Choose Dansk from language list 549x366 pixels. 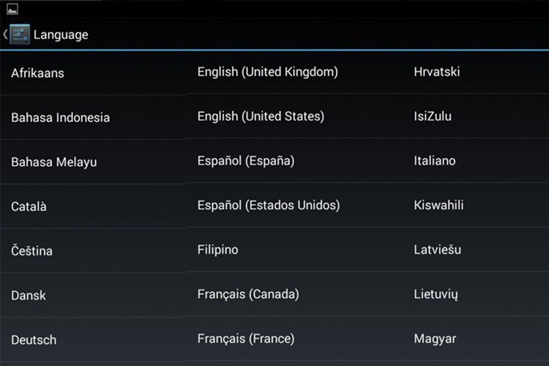pos(29,295)
